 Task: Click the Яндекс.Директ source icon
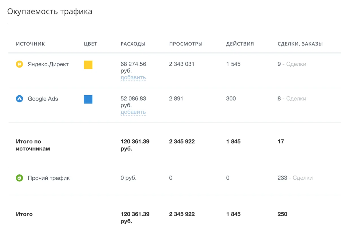pyautogui.click(x=19, y=64)
